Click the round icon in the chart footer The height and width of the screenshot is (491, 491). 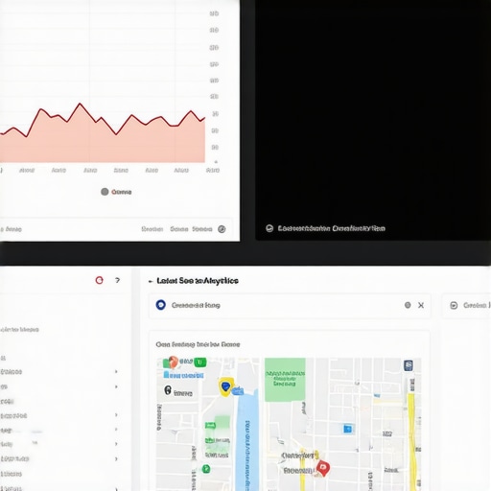point(222,229)
